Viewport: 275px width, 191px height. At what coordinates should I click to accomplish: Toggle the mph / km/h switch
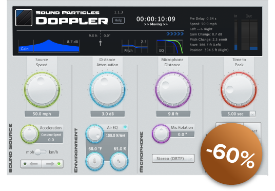(41, 152)
